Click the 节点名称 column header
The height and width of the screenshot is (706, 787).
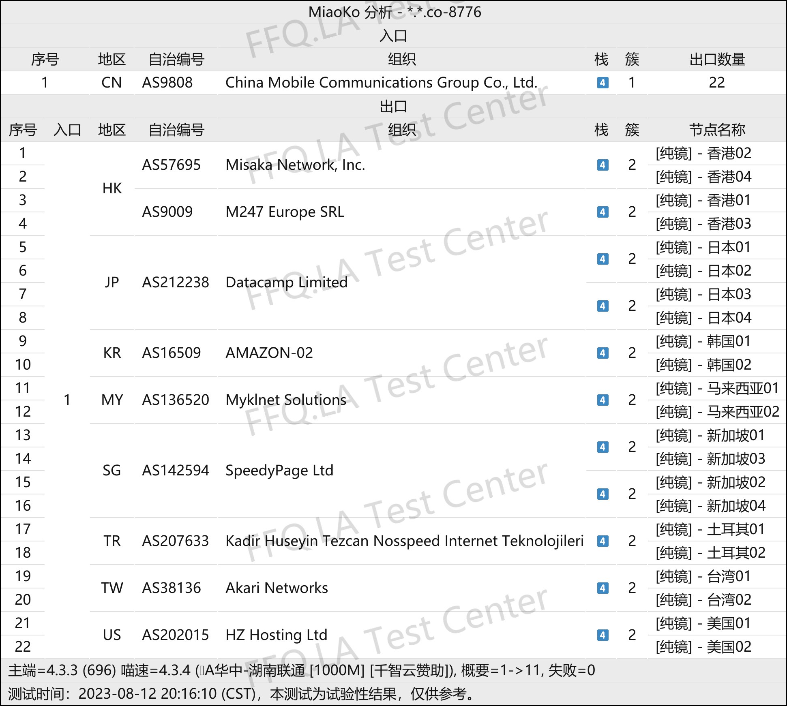pyautogui.click(x=717, y=130)
